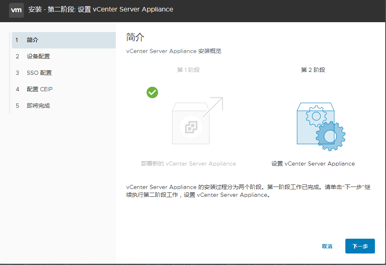
Task: Click the 部署新的 vCenter Server Appliance label
Action: pyautogui.click(x=188, y=164)
